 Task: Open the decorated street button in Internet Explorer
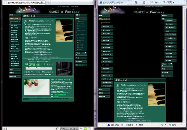coord(107,82)
